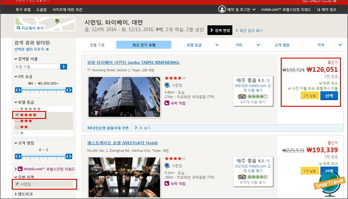The height and width of the screenshot is (199, 348).
Task: Click the green map pin on map thumbnail
Action: 57,21
